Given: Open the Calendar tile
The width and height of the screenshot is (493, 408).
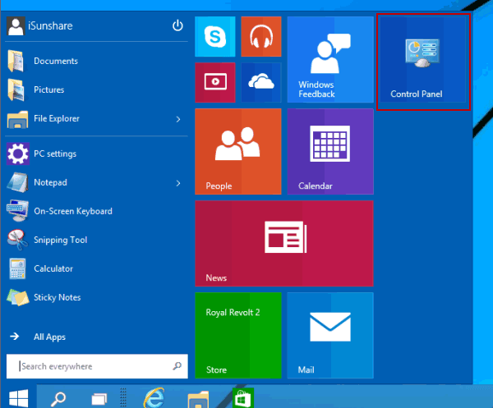Looking at the screenshot, I should 330,151.
